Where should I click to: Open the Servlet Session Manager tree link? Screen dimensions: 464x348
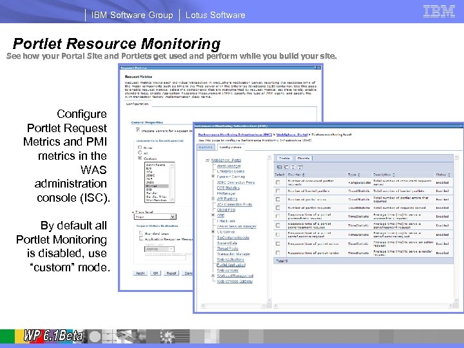[x=237, y=226]
